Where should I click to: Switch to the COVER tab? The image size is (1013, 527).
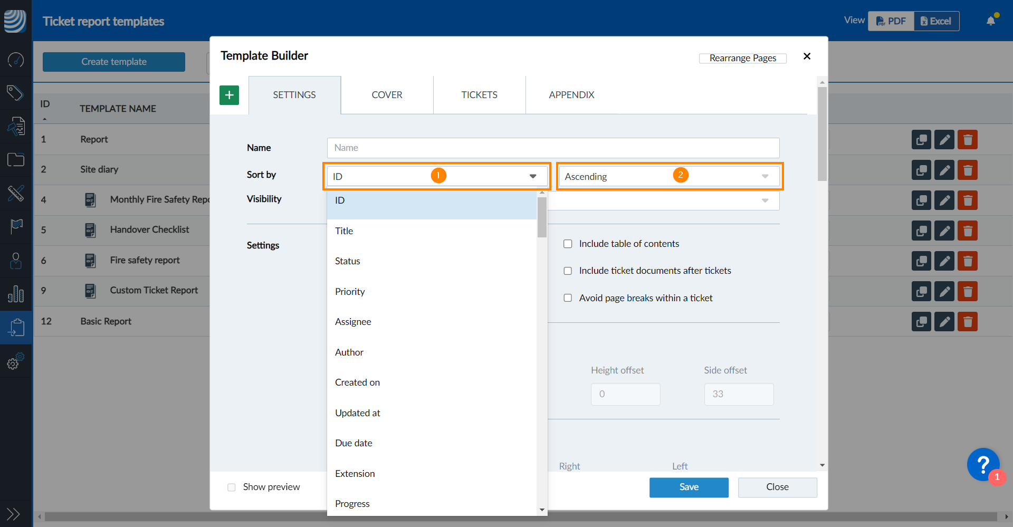click(387, 94)
